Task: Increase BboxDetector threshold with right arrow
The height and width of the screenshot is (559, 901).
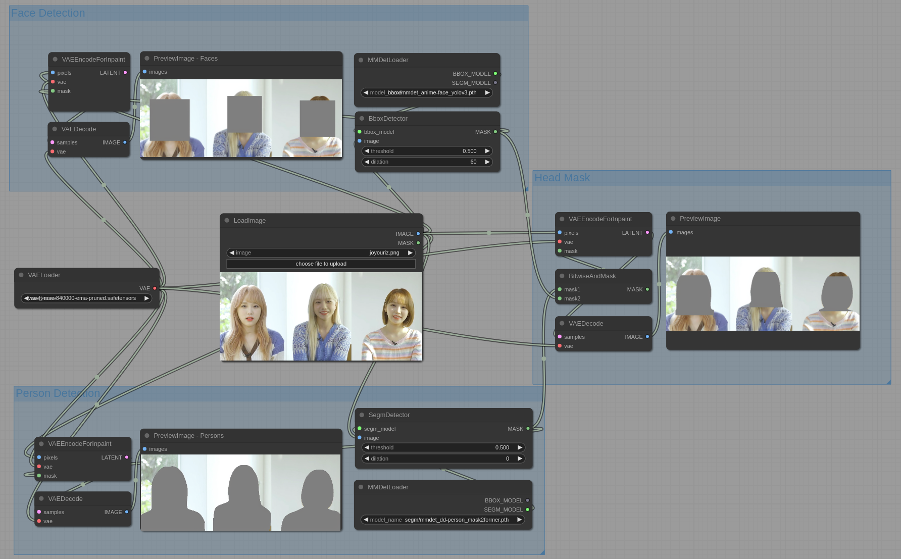Action: (487, 151)
